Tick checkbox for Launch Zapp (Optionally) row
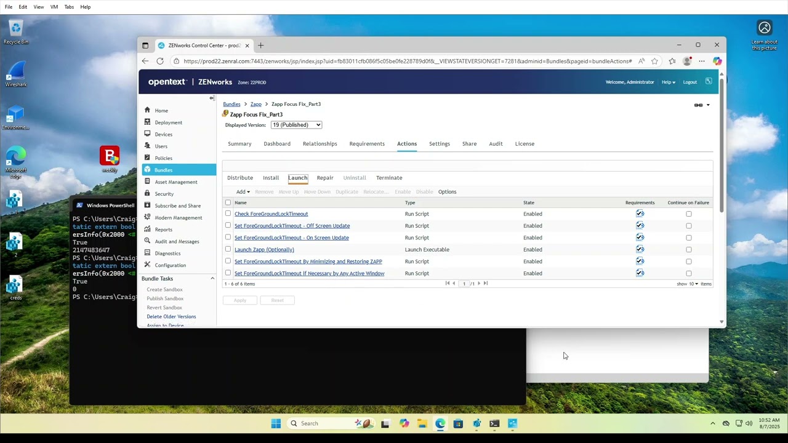Image resolution: width=788 pixels, height=443 pixels. click(228, 249)
